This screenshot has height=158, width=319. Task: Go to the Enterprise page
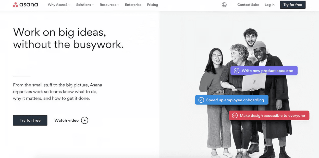(133, 5)
